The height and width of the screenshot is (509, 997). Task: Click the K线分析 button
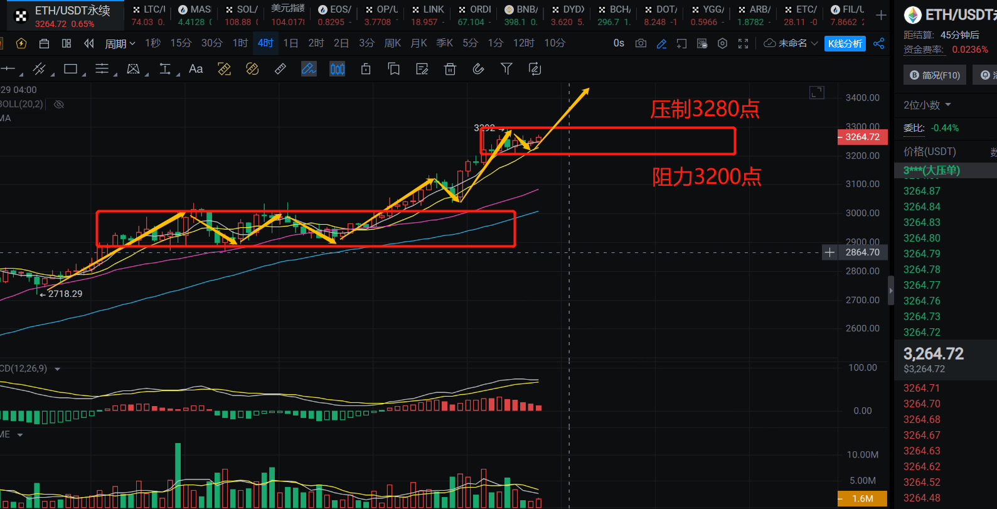point(845,43)
